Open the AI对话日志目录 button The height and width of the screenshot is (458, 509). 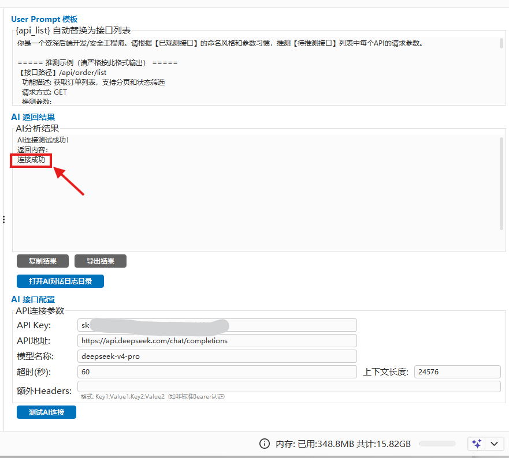[61, 281]
